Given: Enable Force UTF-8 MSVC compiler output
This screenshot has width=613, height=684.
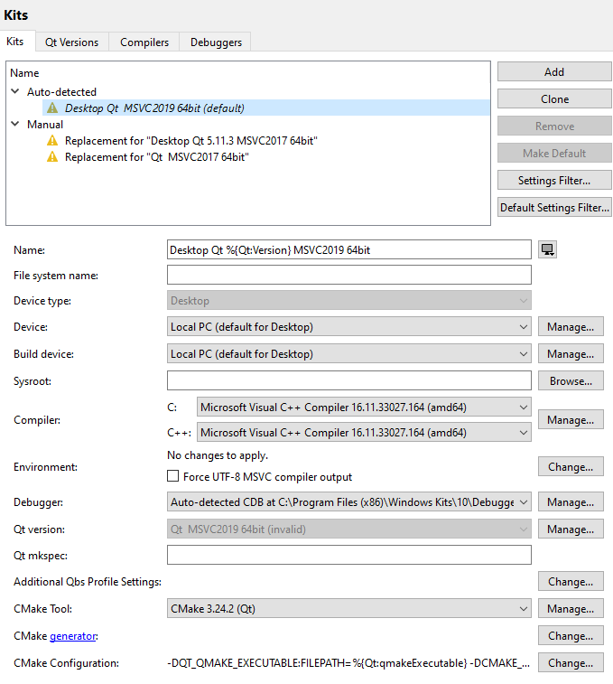Looking at the screenshot, I should 173,476.
